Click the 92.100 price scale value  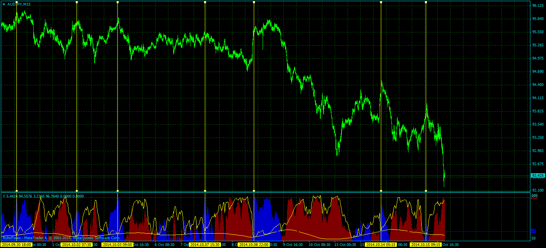538,190
